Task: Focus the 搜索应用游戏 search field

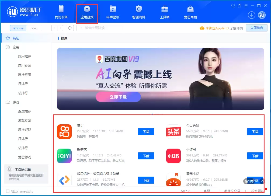Action: [99, 28]
